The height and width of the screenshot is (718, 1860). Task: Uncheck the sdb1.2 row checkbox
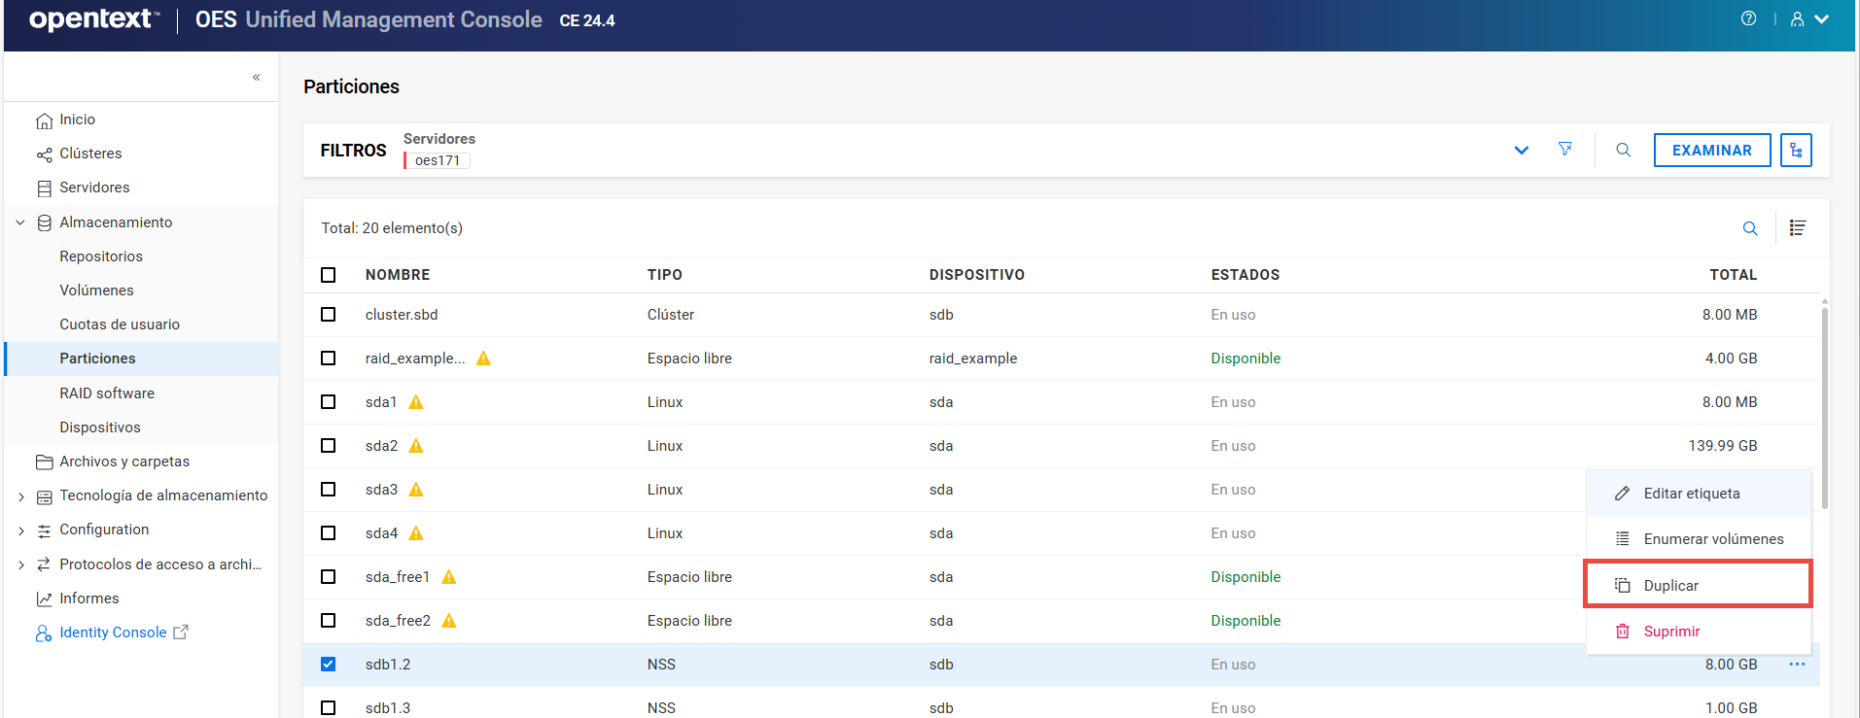(x=329, y=665)
